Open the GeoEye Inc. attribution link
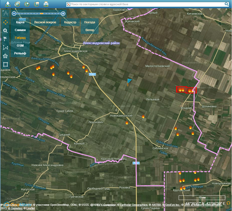The width and height of the screenshot is (232, 211). click(x=173, y=205)
